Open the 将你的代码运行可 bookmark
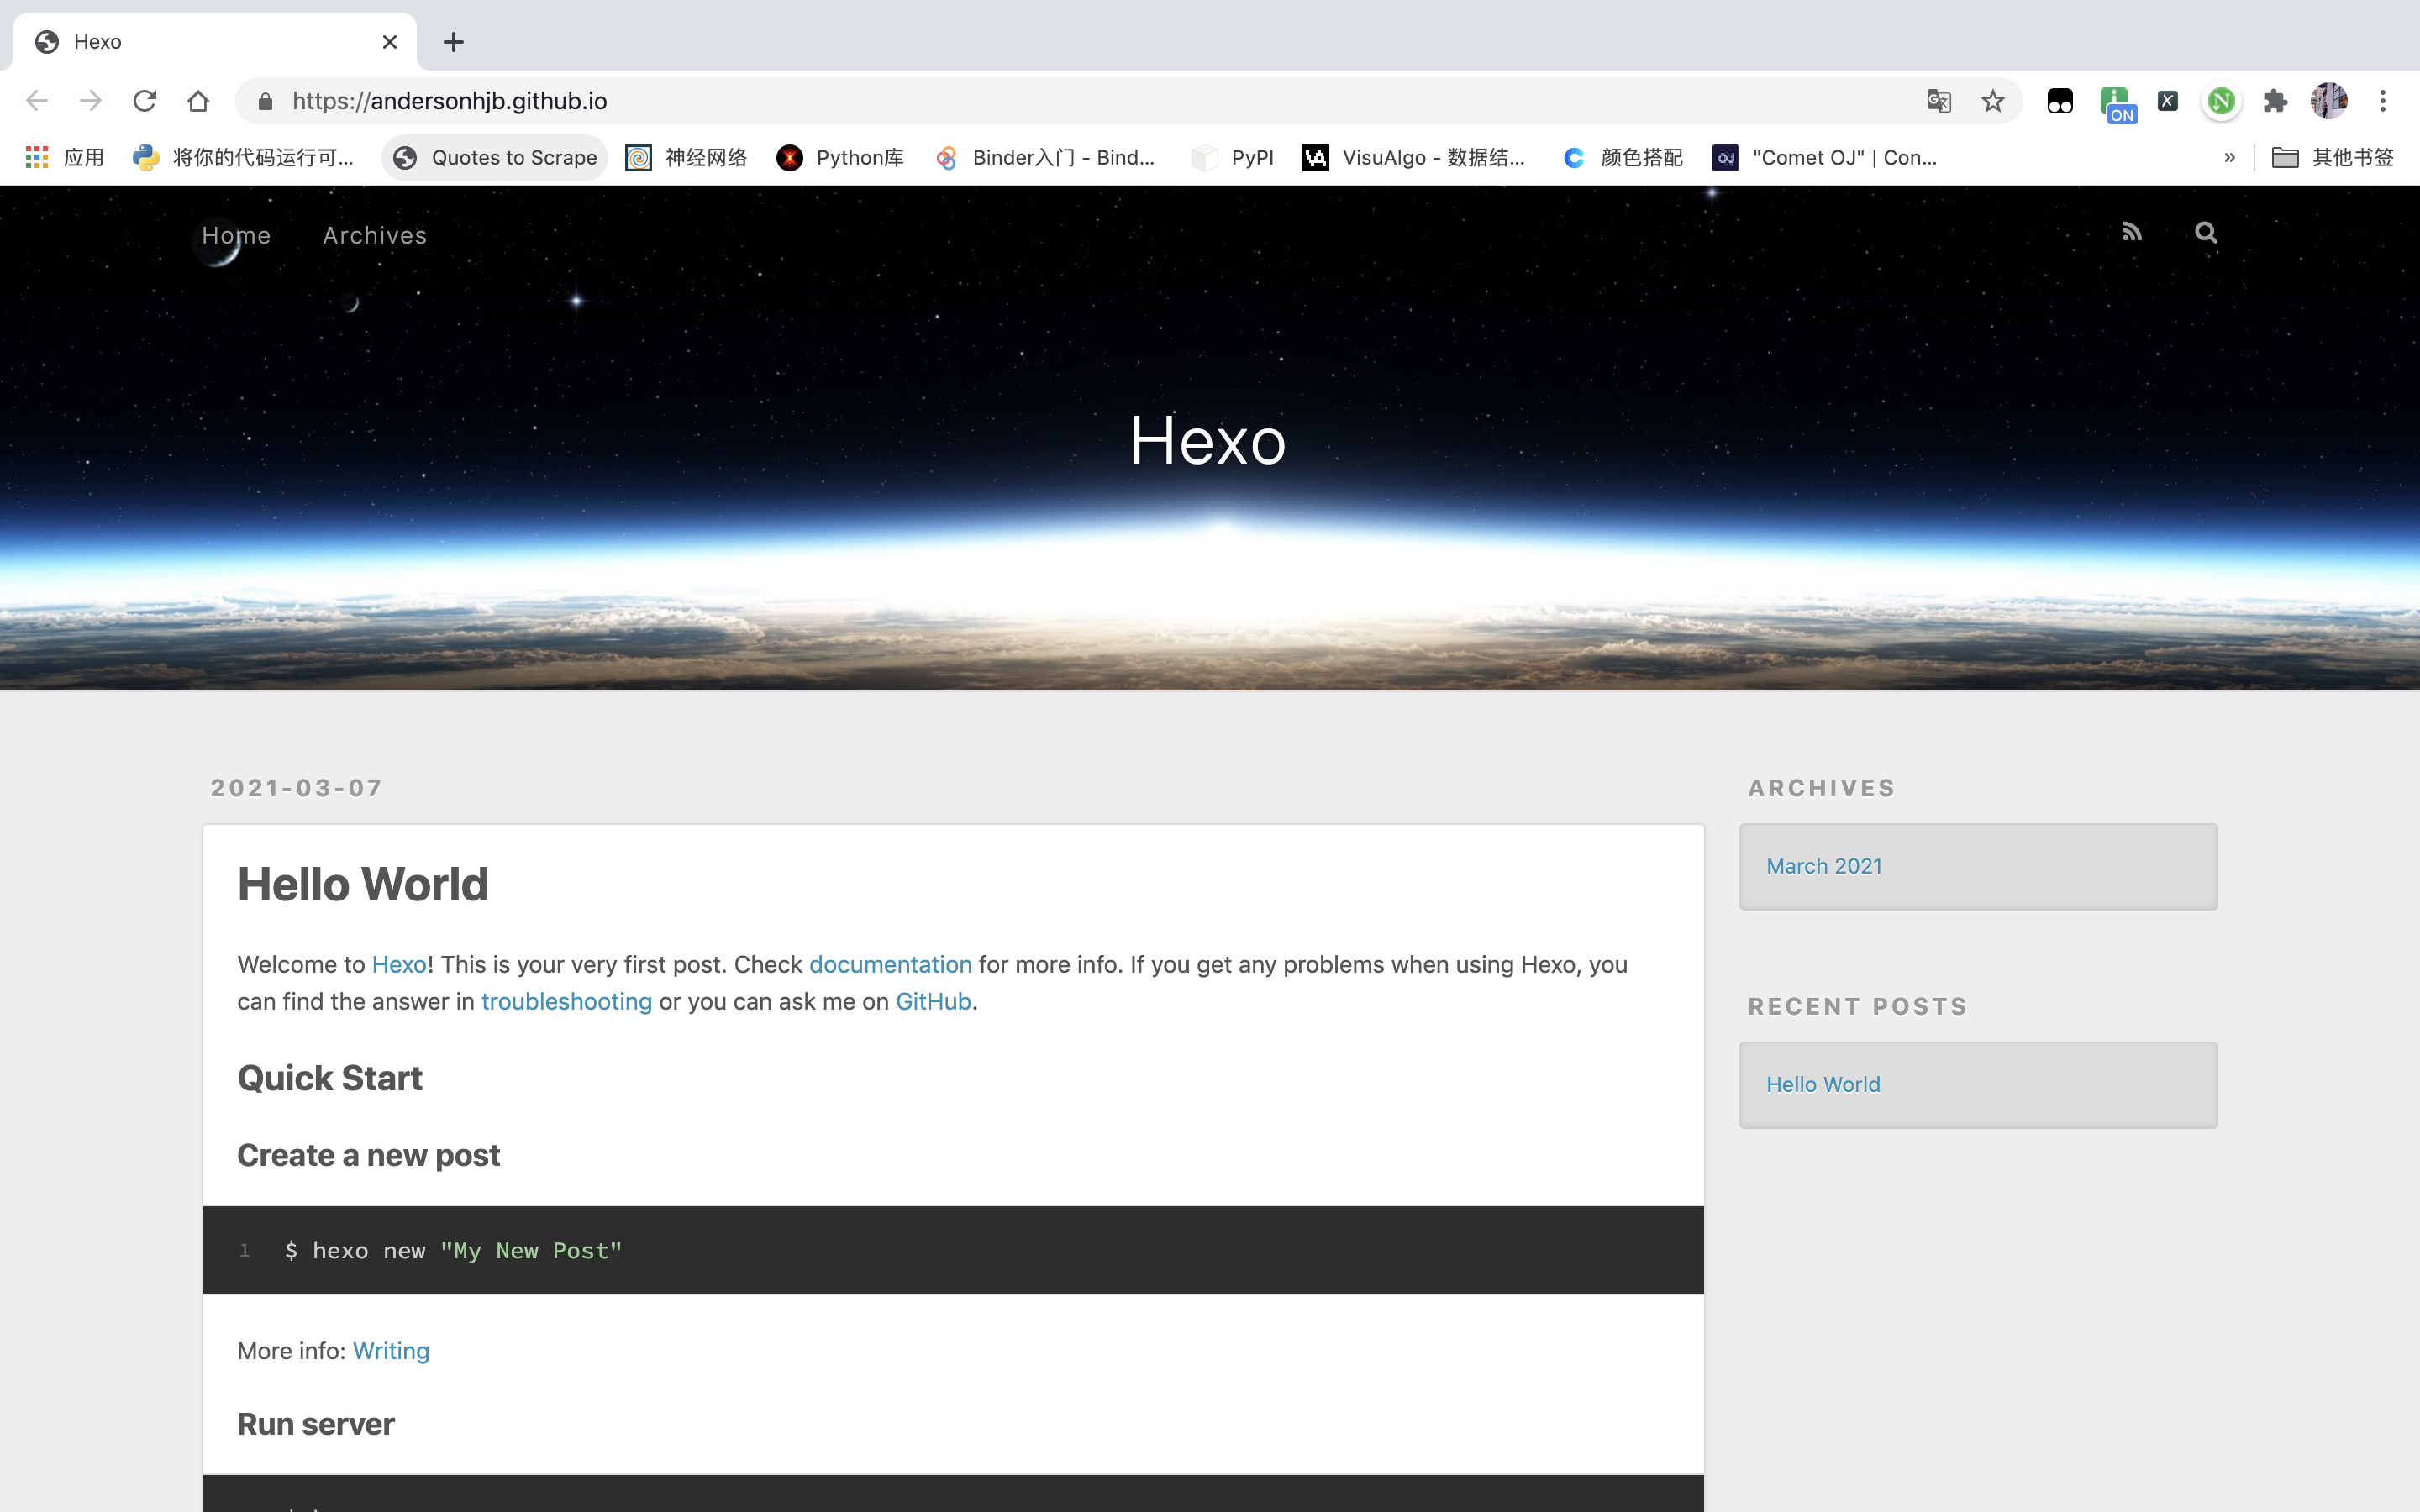 pyautogui.click(x=243, y=157)
